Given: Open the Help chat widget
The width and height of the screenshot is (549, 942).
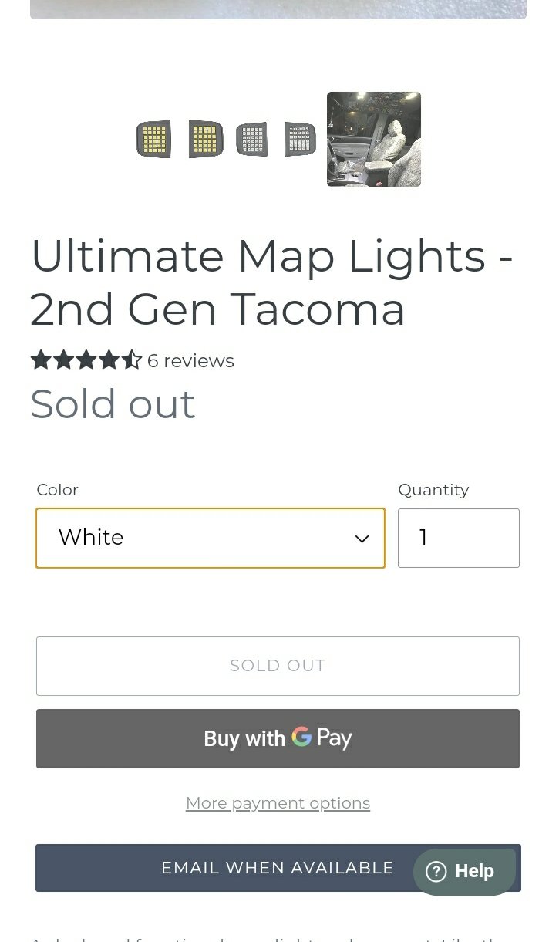Looking at the screenshot, I should coord(464,872).
